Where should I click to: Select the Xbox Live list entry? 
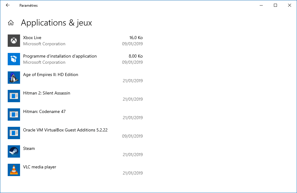coord(75,41)
